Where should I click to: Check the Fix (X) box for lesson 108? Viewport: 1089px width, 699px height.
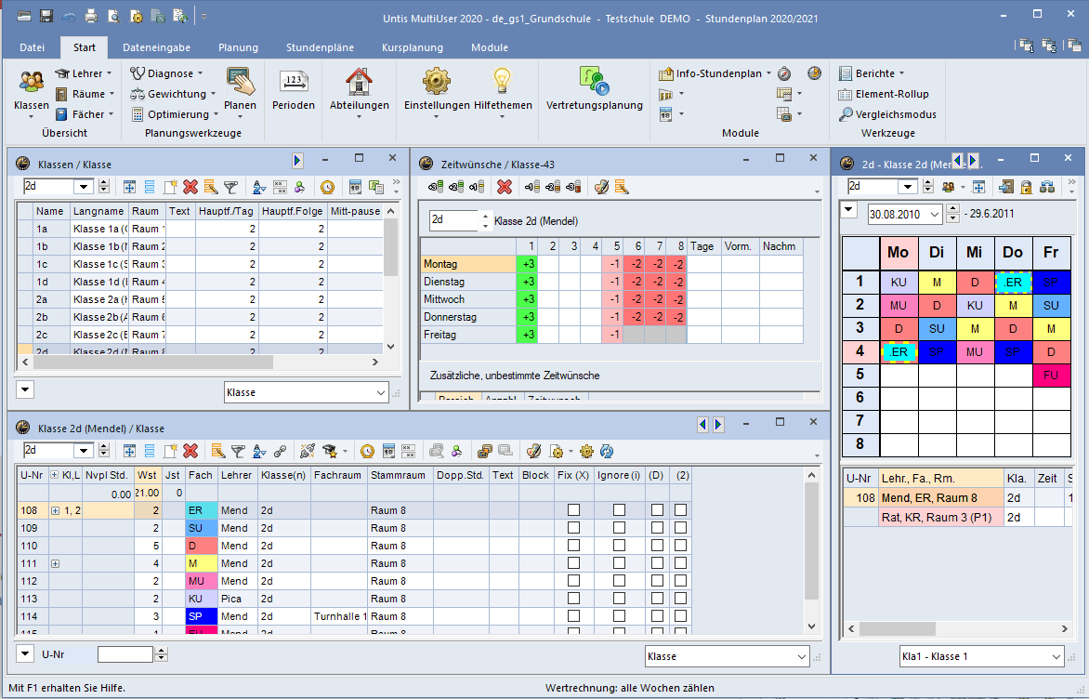point(573,510)
